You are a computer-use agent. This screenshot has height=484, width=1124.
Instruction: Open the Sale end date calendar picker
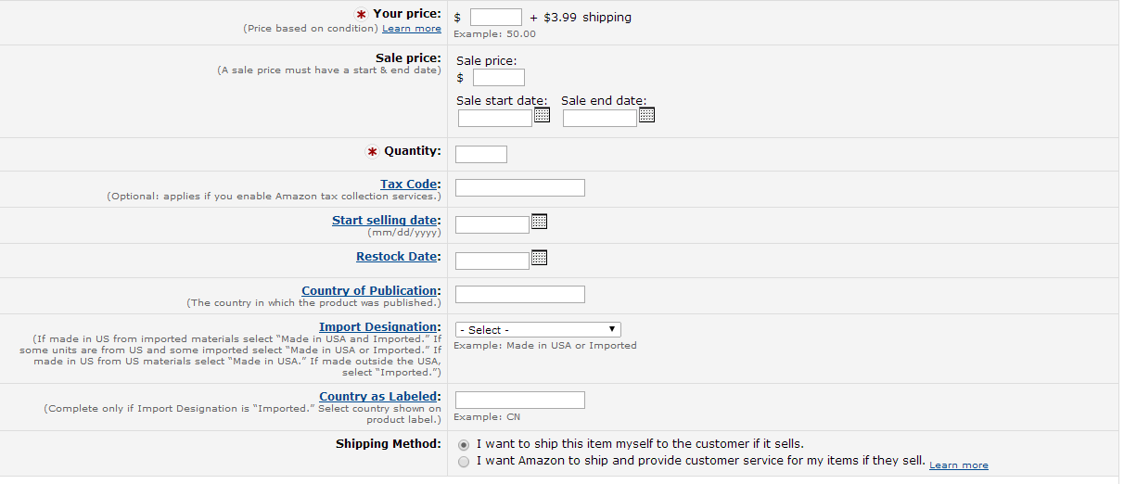tap(646, 115)
